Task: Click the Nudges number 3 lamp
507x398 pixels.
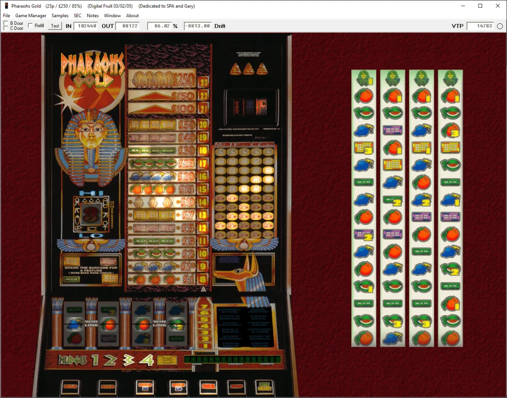Action: pyautogui.click(x=128, y=360)
